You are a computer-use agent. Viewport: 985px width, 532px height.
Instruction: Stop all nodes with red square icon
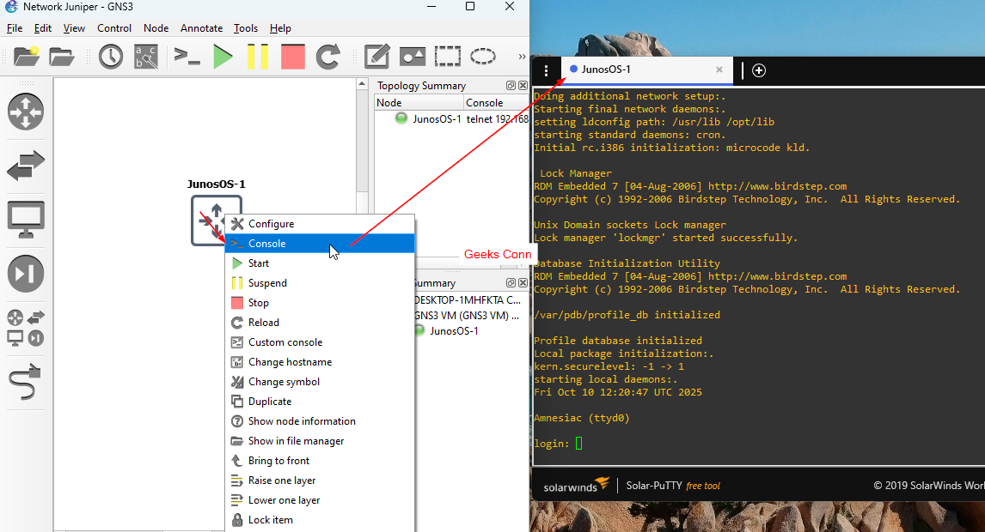coord(292,57)
